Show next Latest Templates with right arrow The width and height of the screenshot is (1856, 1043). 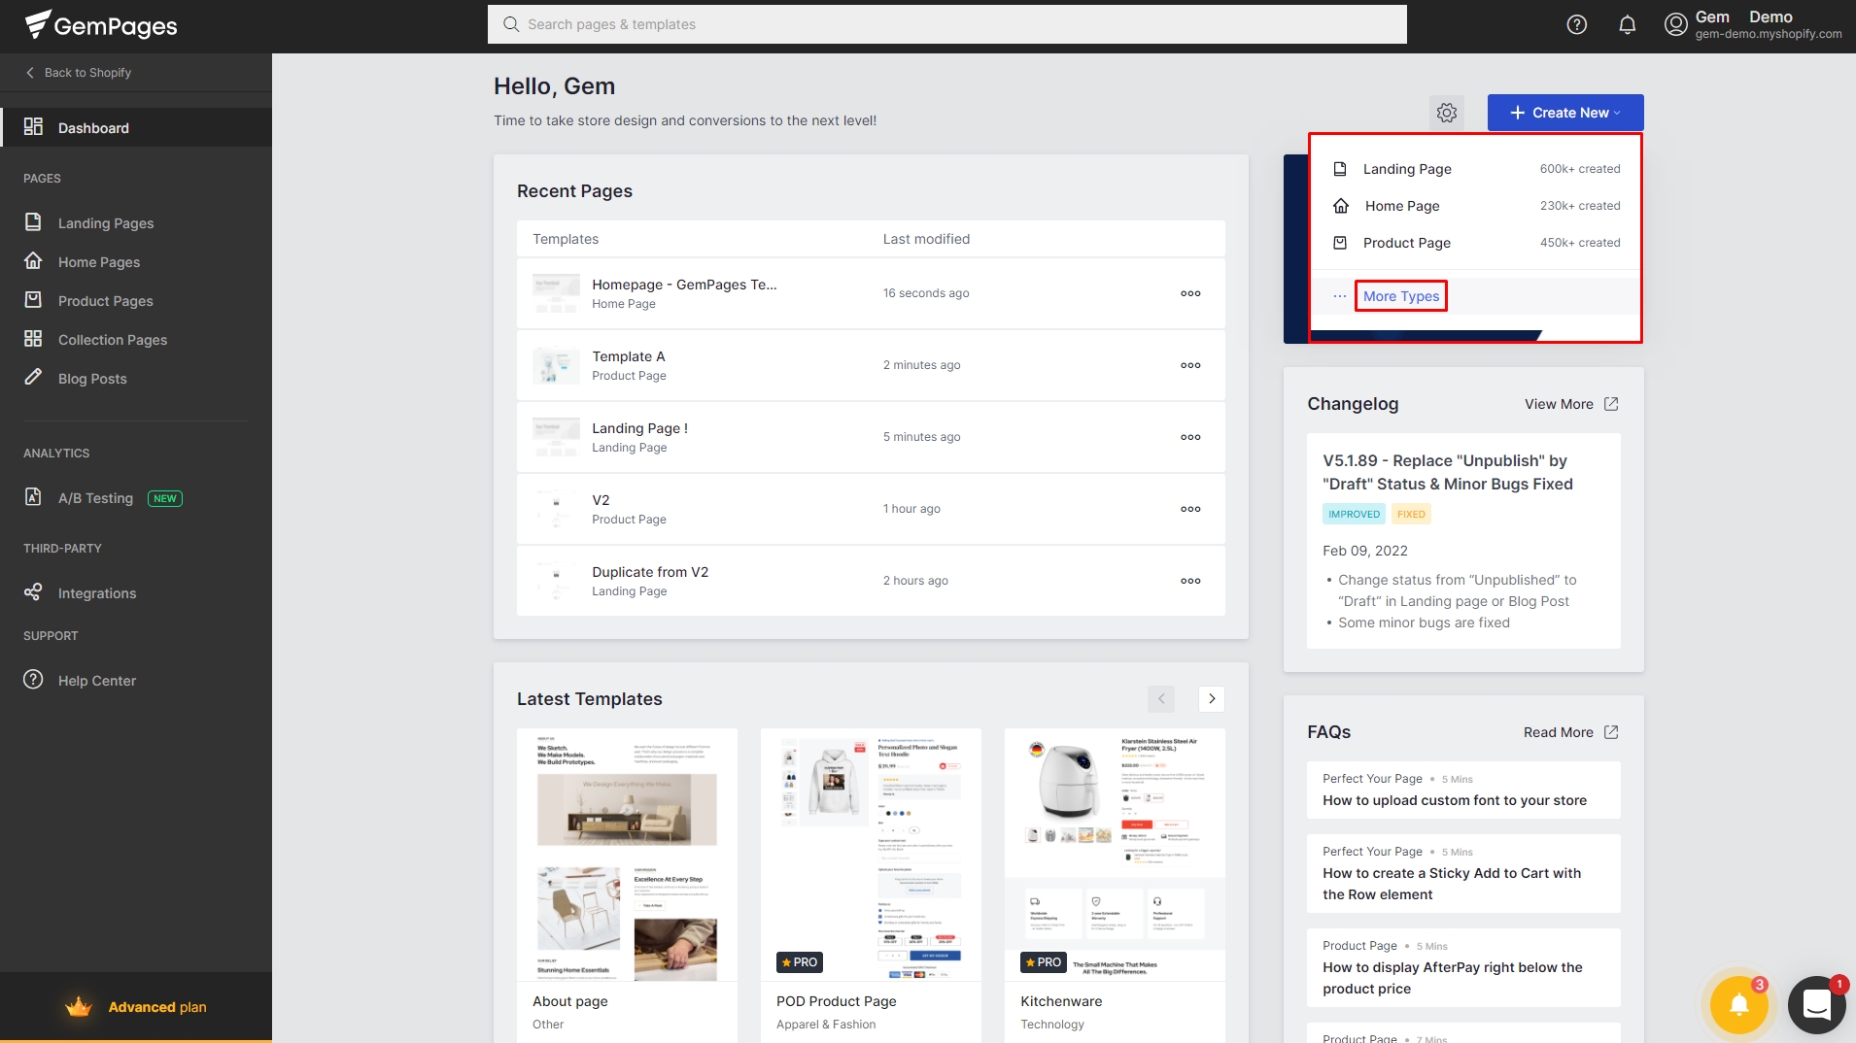point(1212,698)
